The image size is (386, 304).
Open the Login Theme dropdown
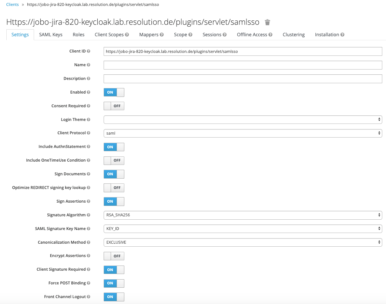coord(243,120)
